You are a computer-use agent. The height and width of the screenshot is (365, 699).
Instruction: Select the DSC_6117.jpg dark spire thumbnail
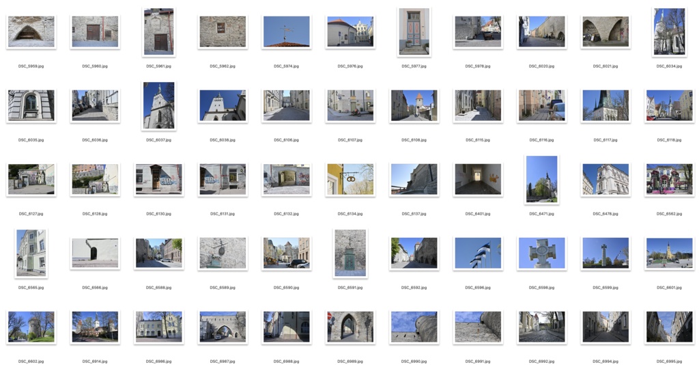pos(605,106)
